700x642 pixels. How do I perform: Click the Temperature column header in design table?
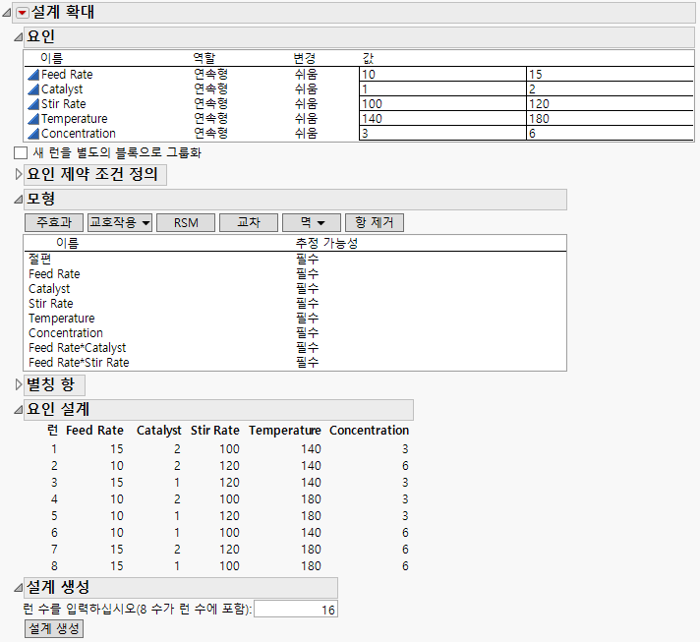(285, 431)
